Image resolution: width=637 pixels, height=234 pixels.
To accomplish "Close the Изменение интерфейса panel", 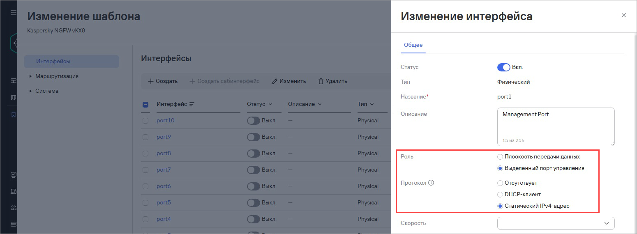I will [x=624, y=15].
